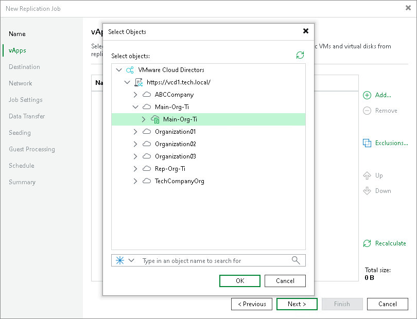This screenshot has height=319, width=417.
Task: Expand the Organization01 node
Action: [135, 132]
